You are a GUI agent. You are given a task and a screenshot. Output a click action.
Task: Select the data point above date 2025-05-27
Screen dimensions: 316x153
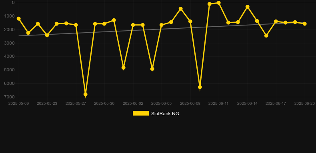(x=76, y=25)
